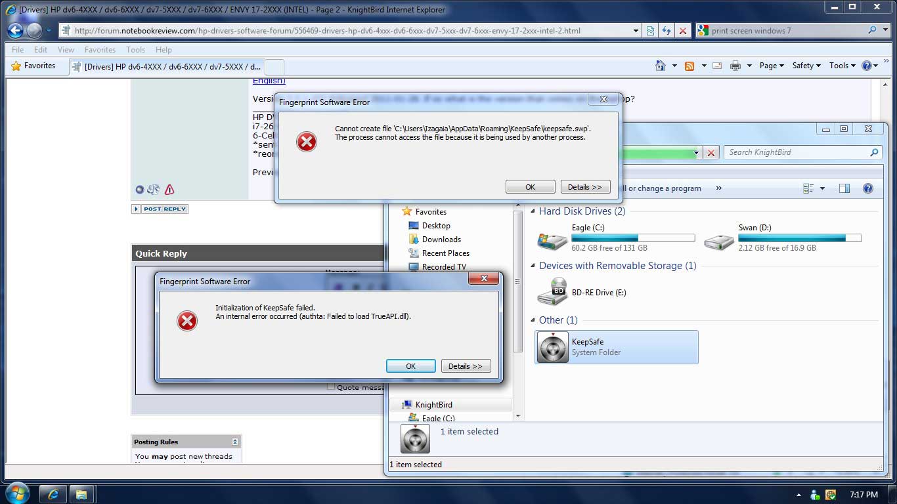The image size is (897, 504).
Task: Select Favorites in Explorer navigation pane
Action: pos(424,212)
